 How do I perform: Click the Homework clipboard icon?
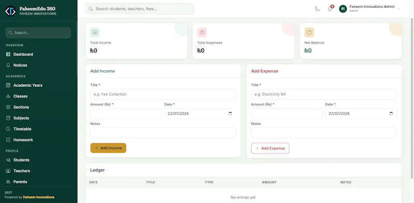coord(8,140)
